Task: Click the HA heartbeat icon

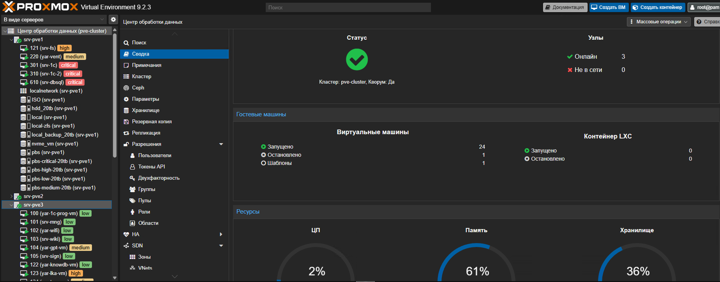Action: 126,235
